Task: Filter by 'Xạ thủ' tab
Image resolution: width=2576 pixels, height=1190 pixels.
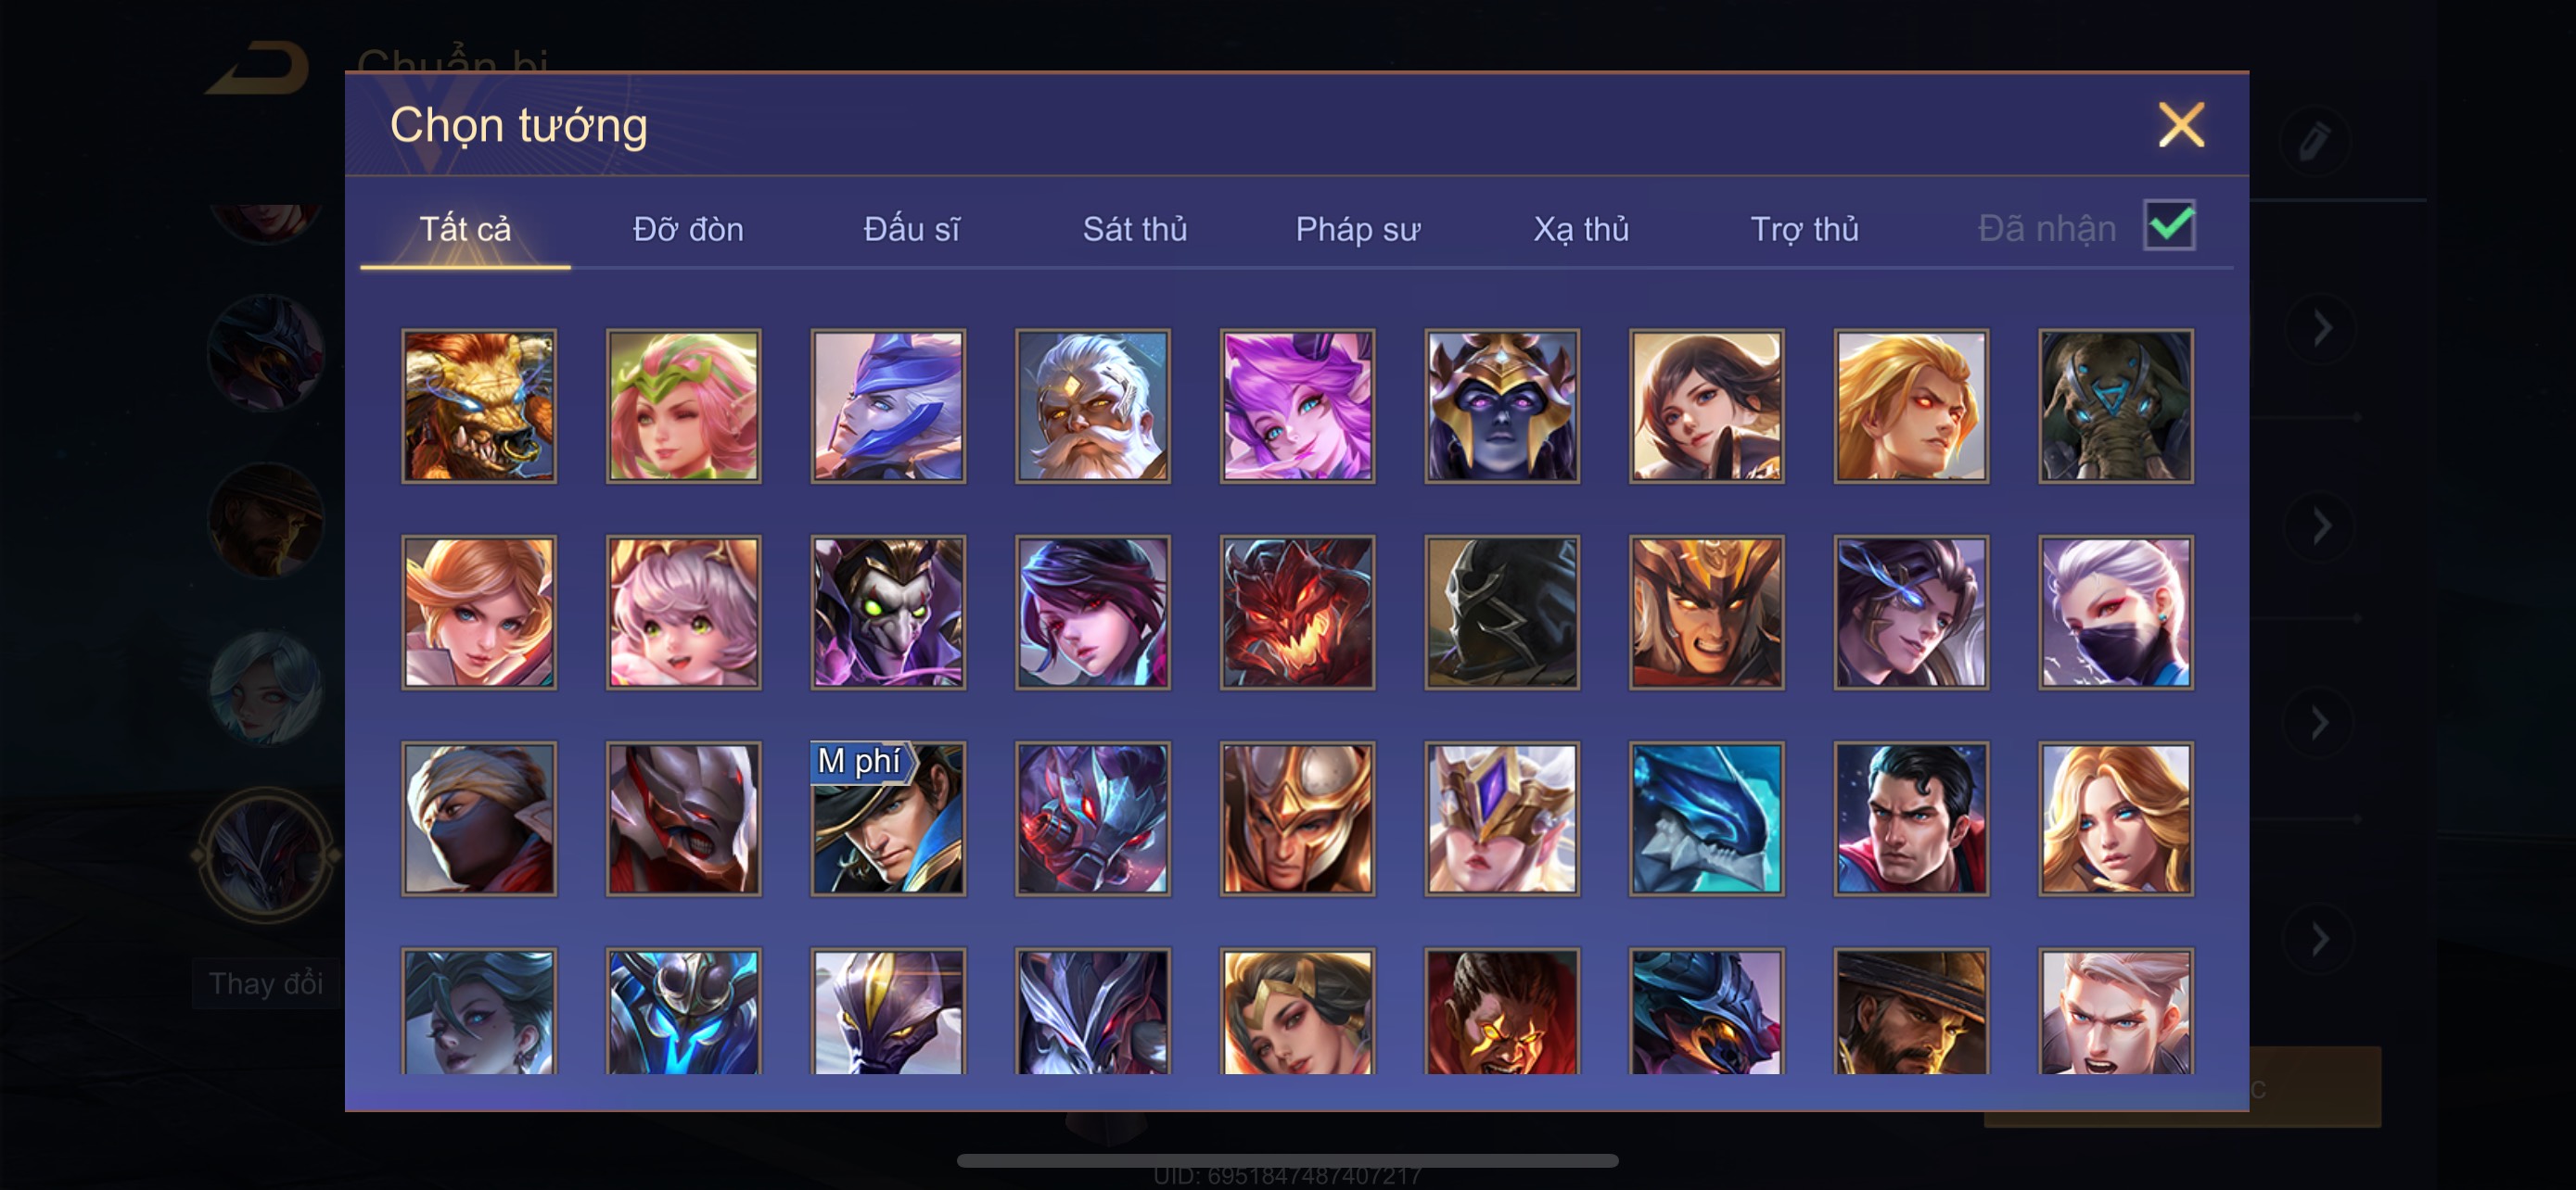Action: [1581, 229]
